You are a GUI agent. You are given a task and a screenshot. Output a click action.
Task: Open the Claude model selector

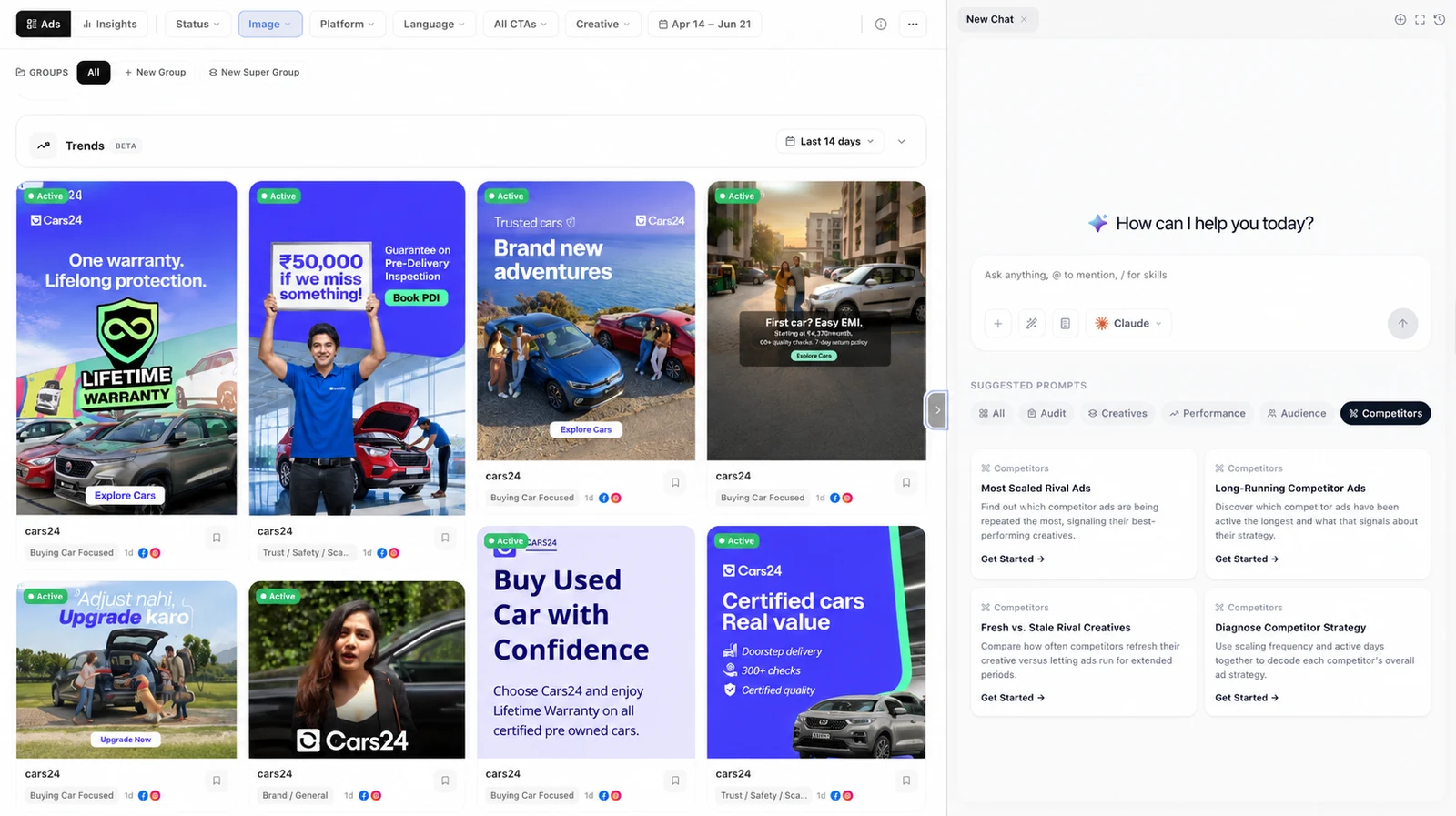pos(1128,324)
